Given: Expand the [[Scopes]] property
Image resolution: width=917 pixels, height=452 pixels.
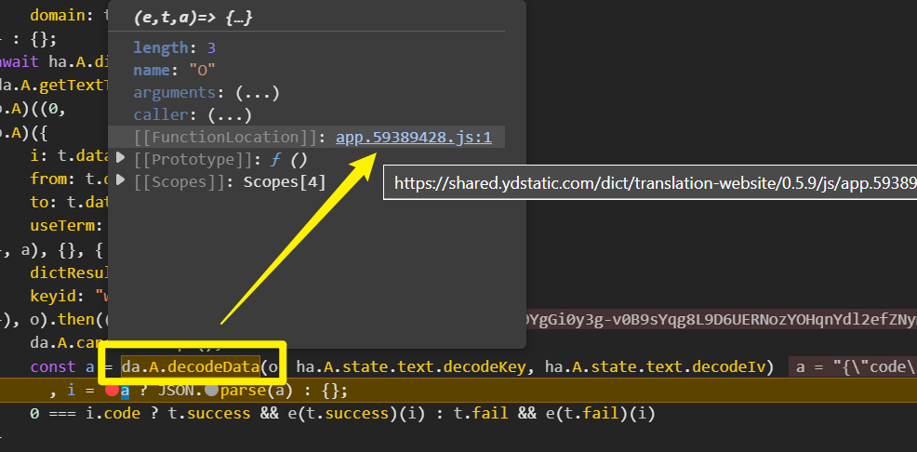Looking at the screenshot, I should (x=119, y=181).
